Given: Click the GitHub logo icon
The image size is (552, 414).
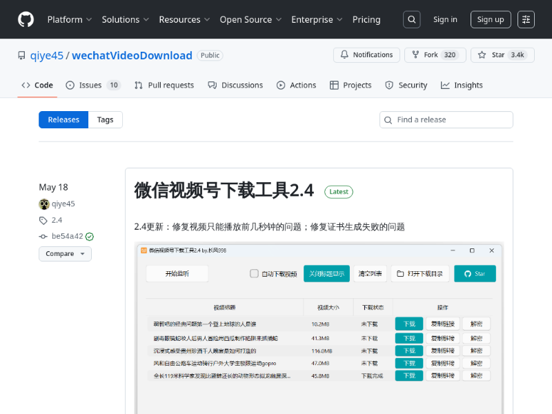Looking at the screenshot, I should pyautogui.click(x=26, y=19).
